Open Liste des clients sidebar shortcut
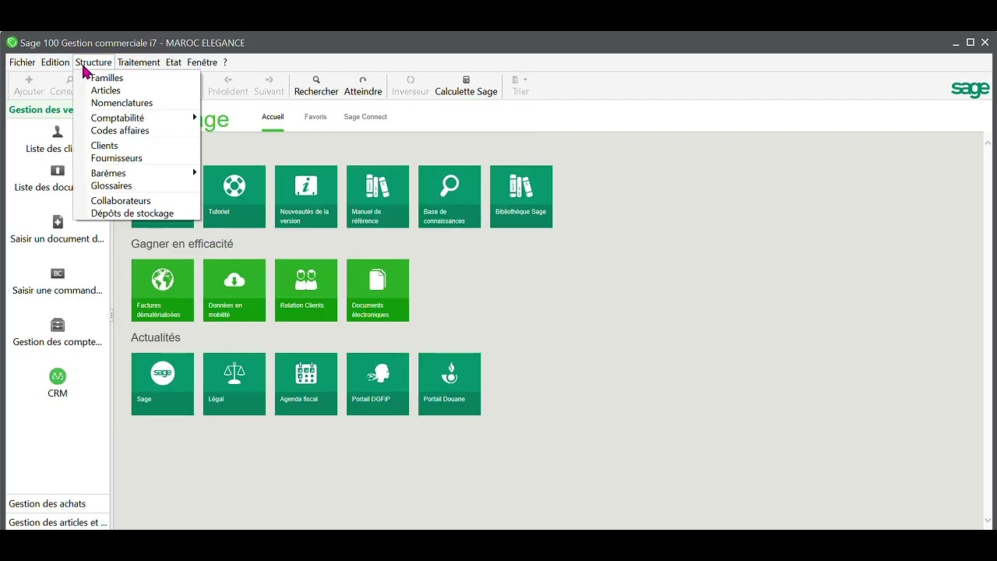The height and width of the screenshot is (561, 997). coord(50,139)
